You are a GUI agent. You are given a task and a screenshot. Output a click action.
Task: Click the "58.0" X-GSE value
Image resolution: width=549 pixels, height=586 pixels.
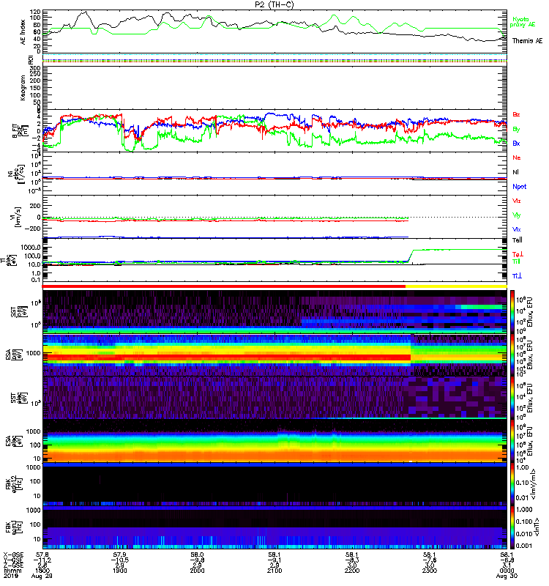(x=197, y=555)
